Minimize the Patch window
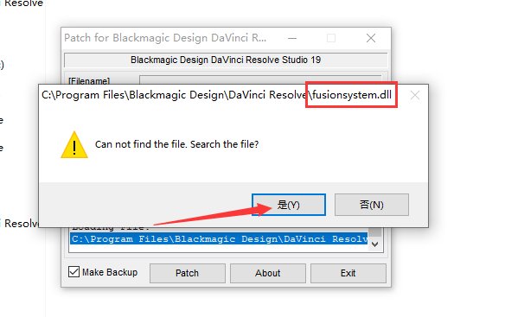The height and width of the screenshot is (317, 505). pos(292,38)
